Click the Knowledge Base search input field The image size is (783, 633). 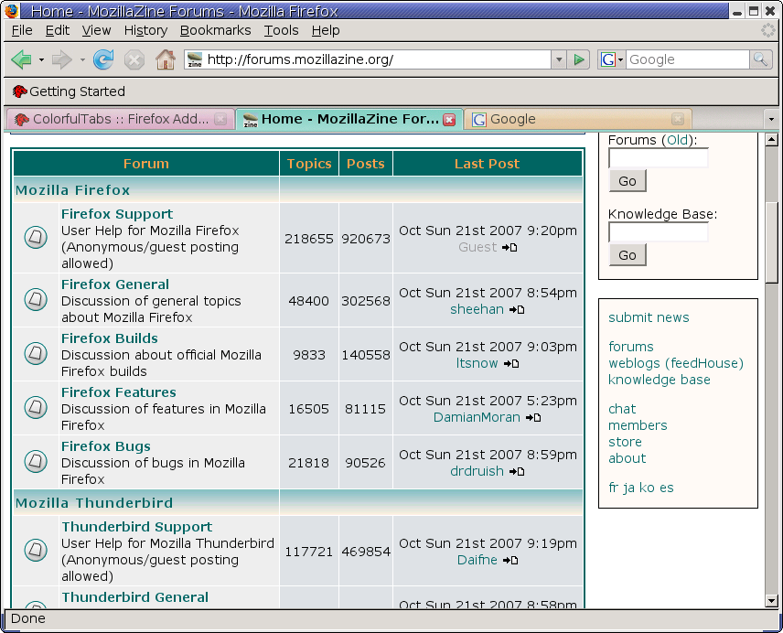pyautogui.click(x=659, y=232)
